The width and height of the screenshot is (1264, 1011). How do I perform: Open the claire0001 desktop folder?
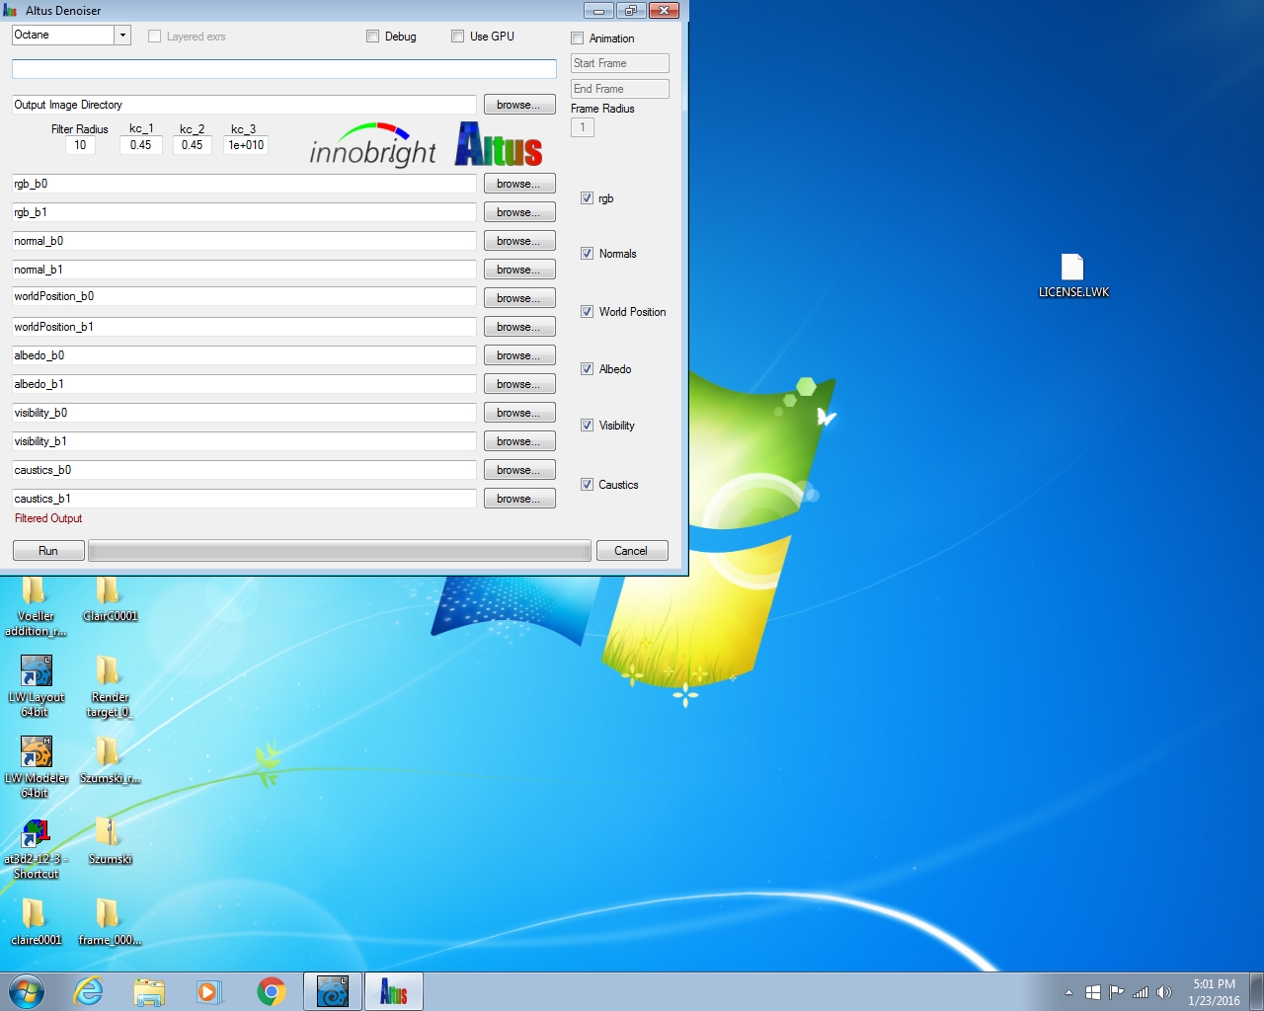click(36, 922)
